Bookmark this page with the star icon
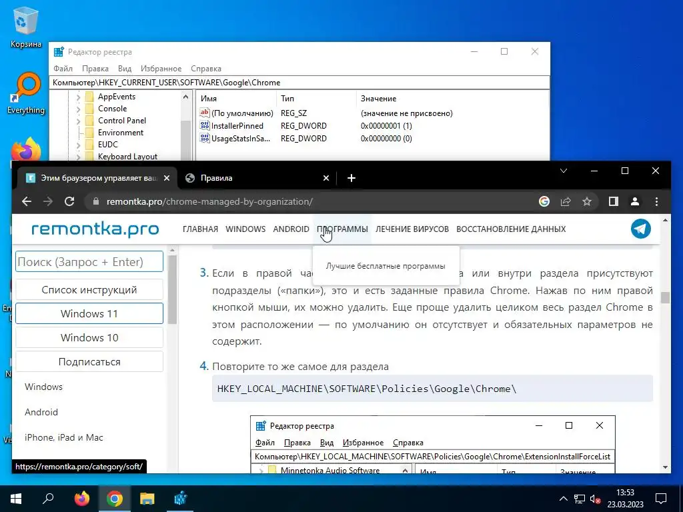683x512 pixels. [587, 201]
